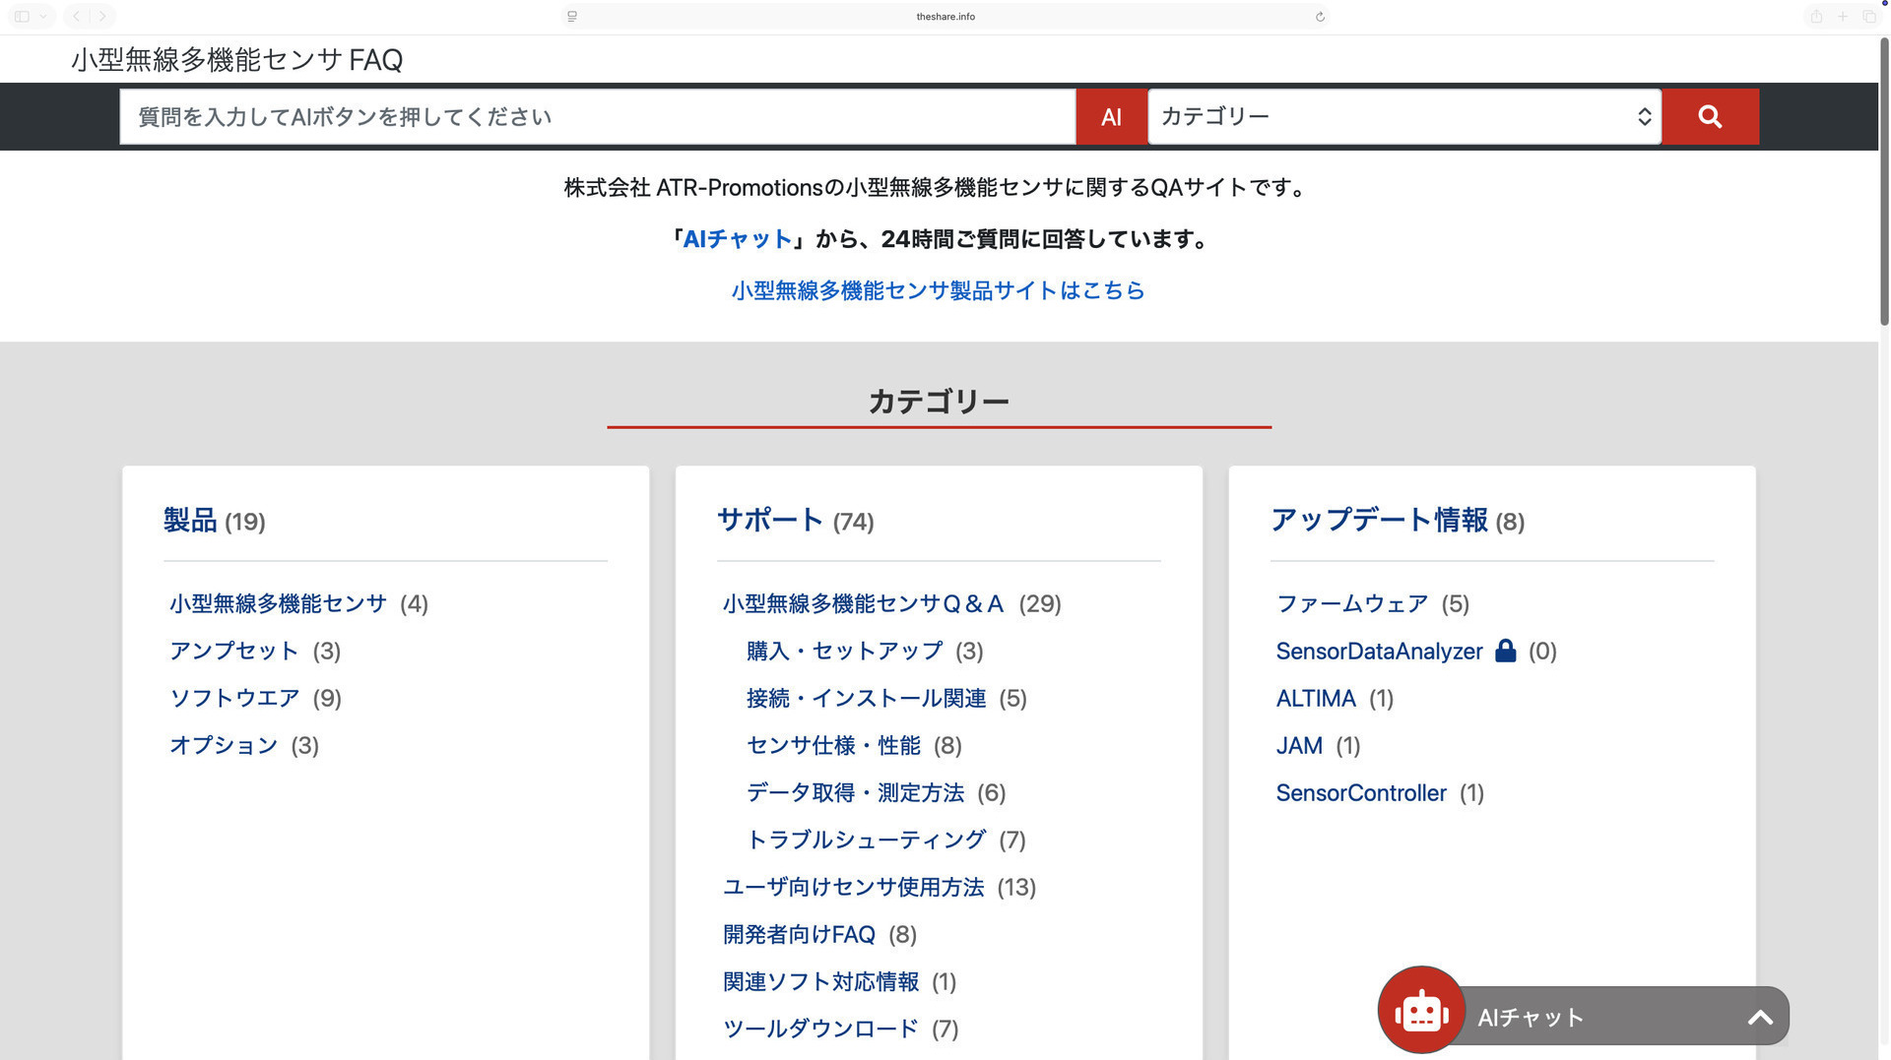1891x1060 pixels.
Task: Open the AI chat robot icon
Action: (1421, 1010)
